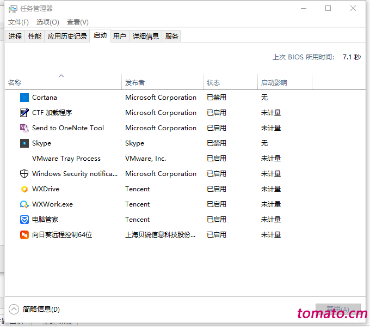Sort by the 状态 column header
370x327 pixels.
(x=230, y=82)
